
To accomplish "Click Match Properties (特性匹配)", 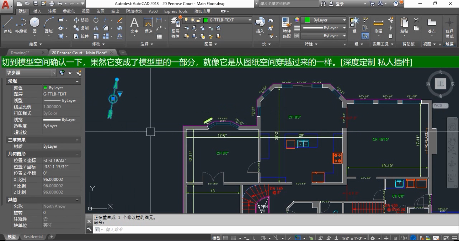I will click(287, 28).
